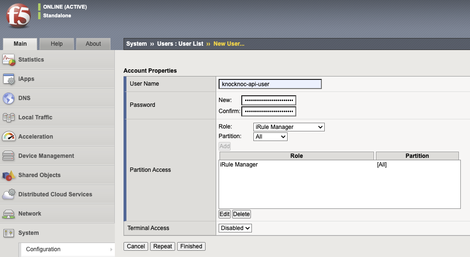Click the Shared Objects shapes icon

click(x=9, y=175)
